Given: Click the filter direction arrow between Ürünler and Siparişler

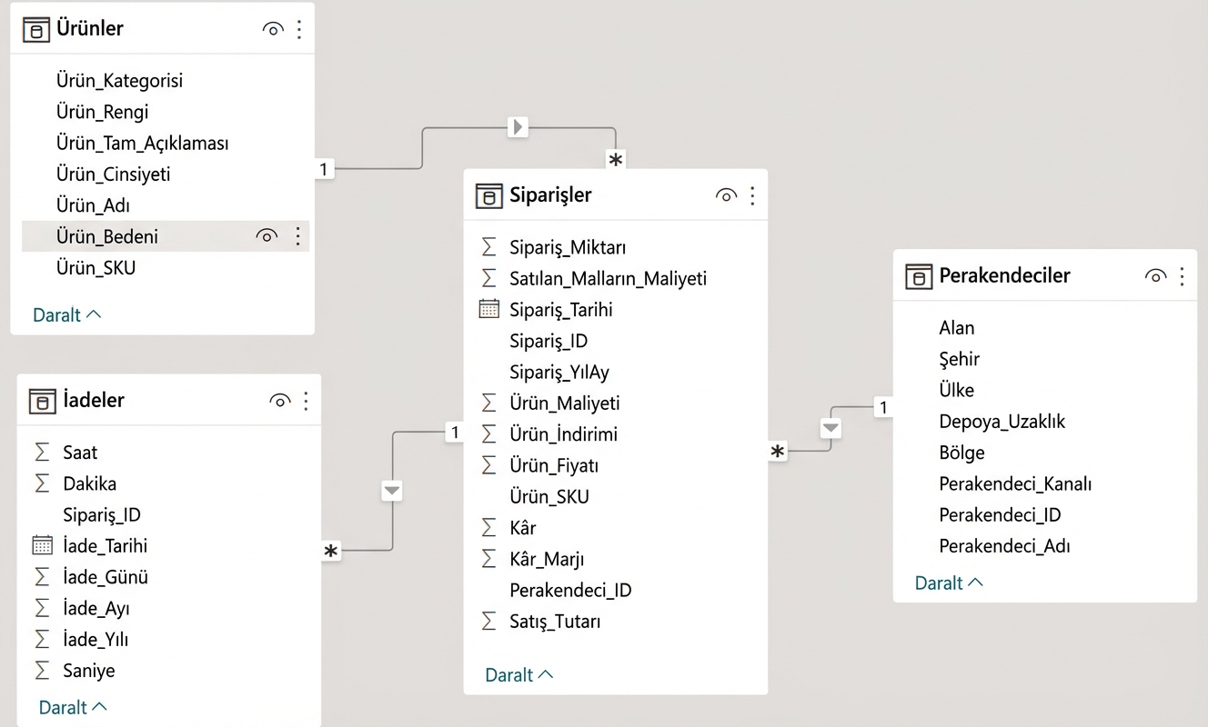Looking at the screenshot, I should [518, 128].
